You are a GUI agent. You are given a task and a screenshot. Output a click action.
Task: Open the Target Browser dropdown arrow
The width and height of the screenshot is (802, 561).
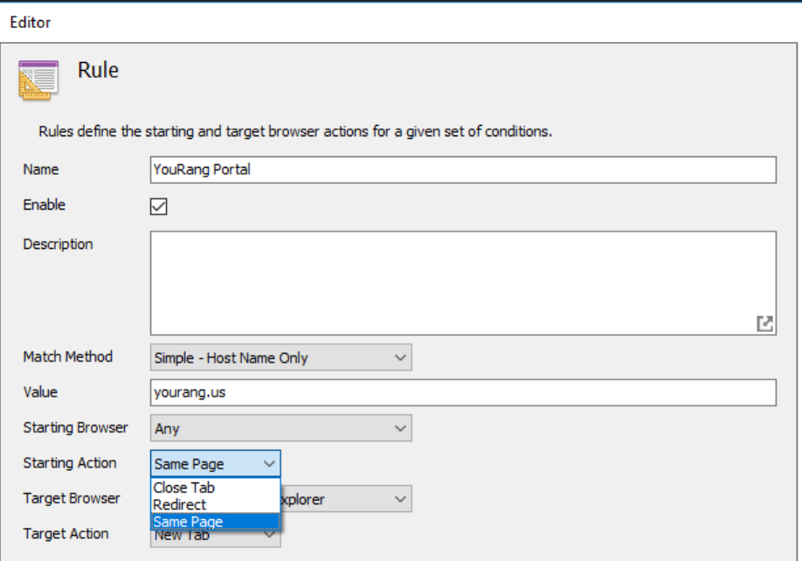pyautogui.click(x=400, y=500)
